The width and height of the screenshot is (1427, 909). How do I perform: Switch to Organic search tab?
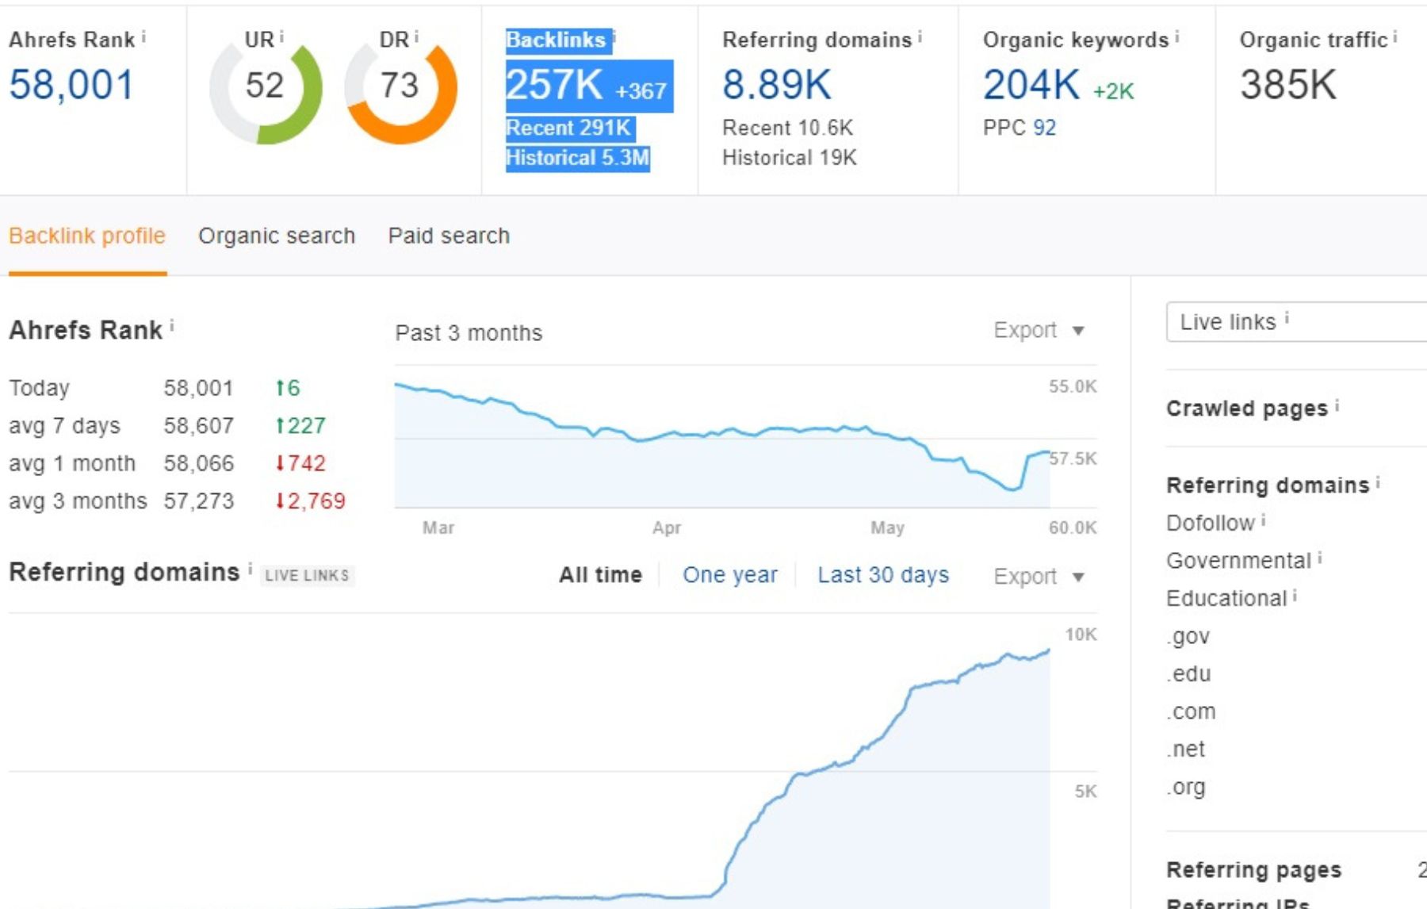pyautogui.click(x=277, y=236)
